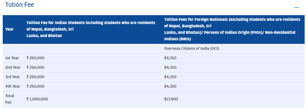The image size is (306, 109).
Task: Click the 4th Year row label
Action: click(x=13, y=86)
